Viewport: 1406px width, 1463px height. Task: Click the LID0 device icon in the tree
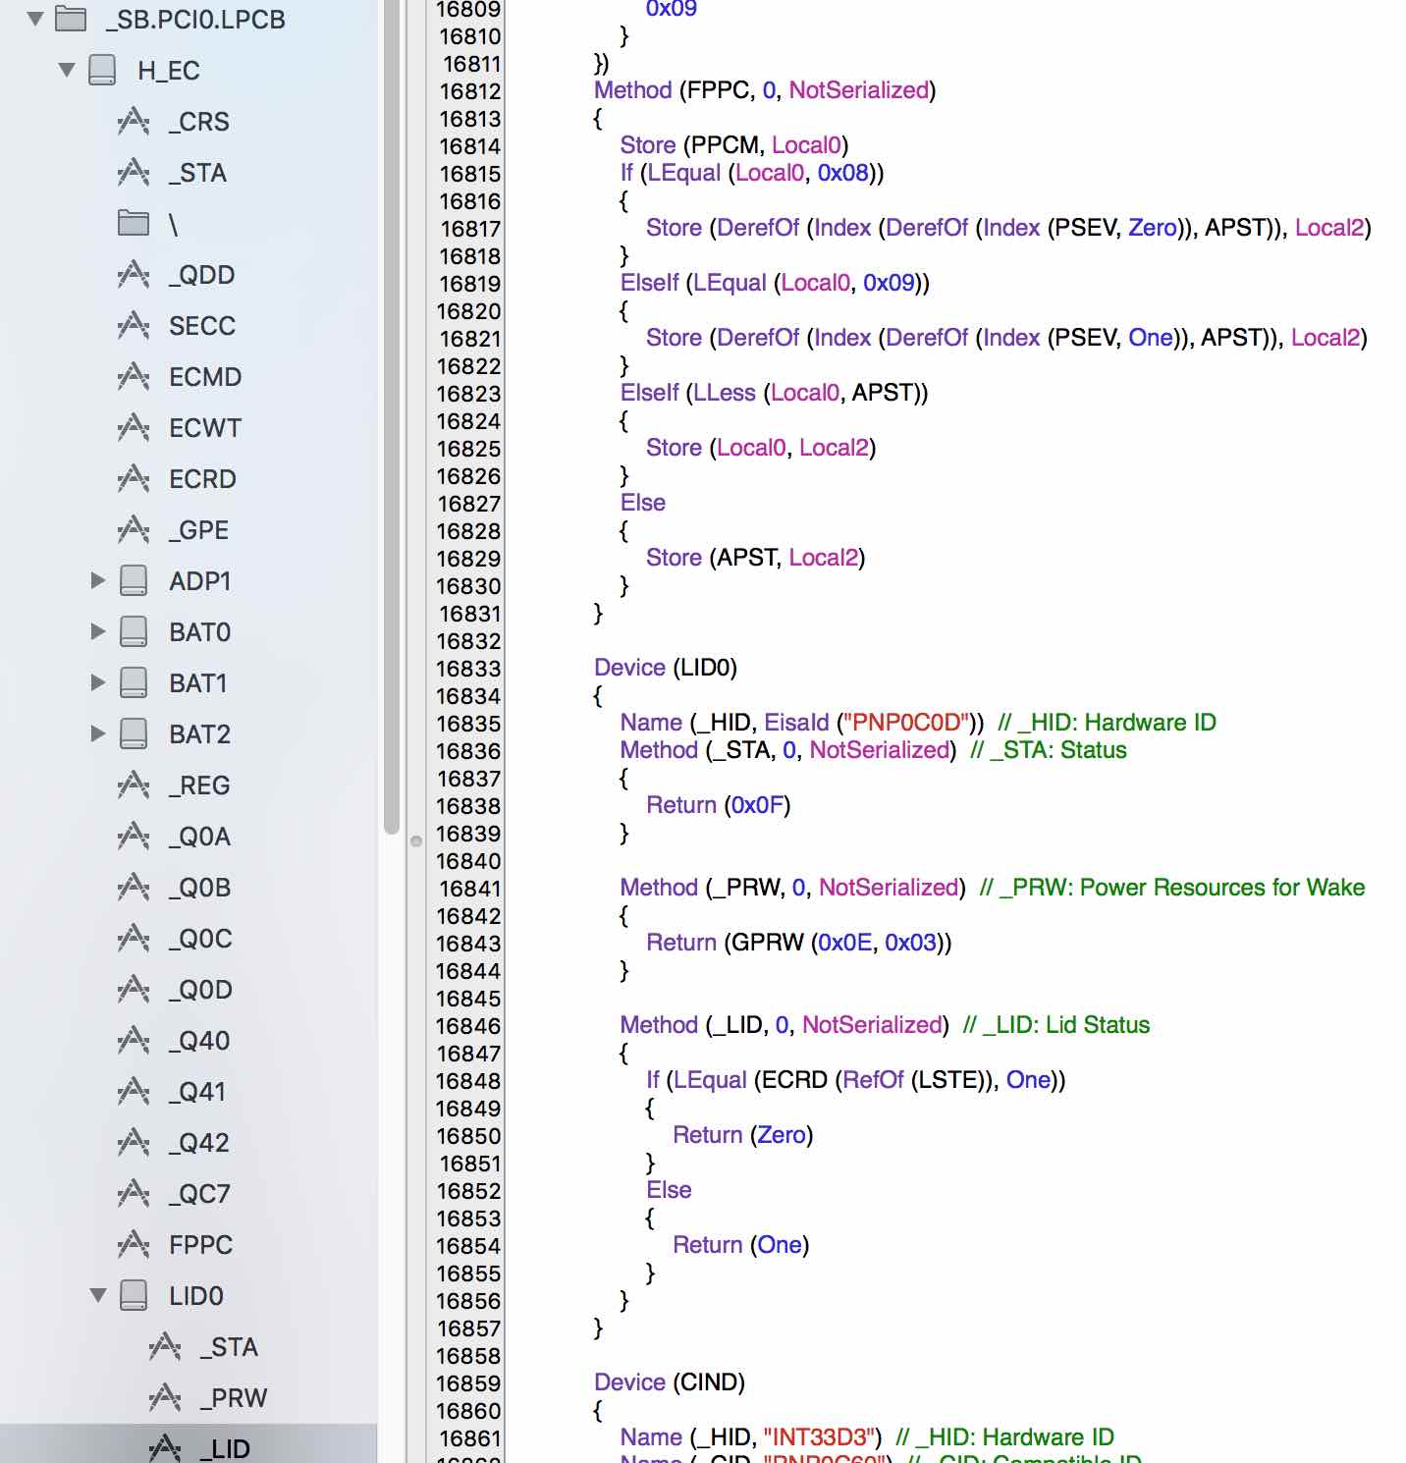(x=134, y=1295)
